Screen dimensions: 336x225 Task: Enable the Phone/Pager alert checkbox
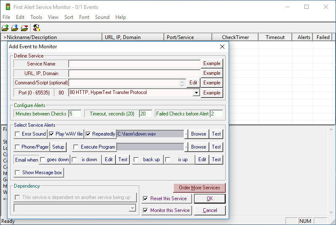click(17, 147)
